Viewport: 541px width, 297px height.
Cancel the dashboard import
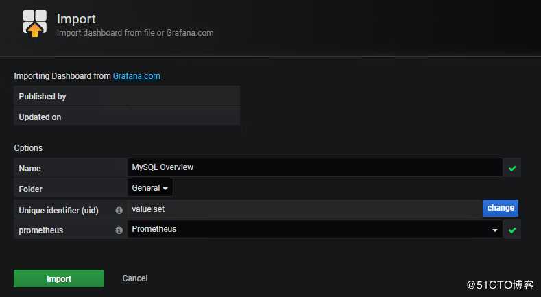pyautogui.click(x=135, y=278)
